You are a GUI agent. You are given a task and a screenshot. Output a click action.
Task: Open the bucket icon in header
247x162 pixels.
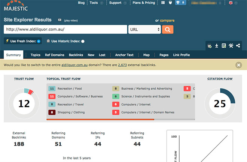(170, 3)
